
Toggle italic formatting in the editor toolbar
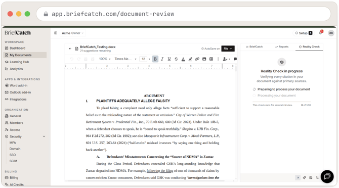click(162, 59)
